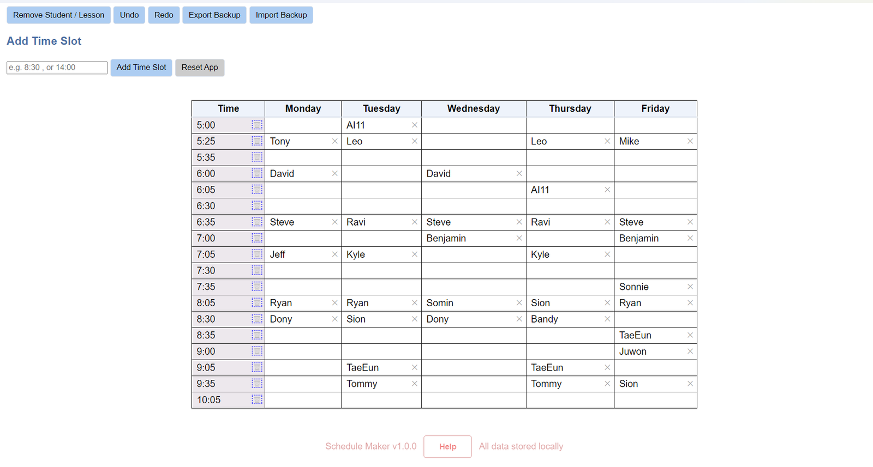The height and width of the screenshot is (467, 873).
Task: Click the trash icon next to 9:00
Action: (256, 351)
